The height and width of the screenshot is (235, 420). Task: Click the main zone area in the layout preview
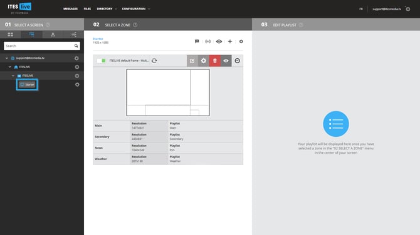(159, 87)
